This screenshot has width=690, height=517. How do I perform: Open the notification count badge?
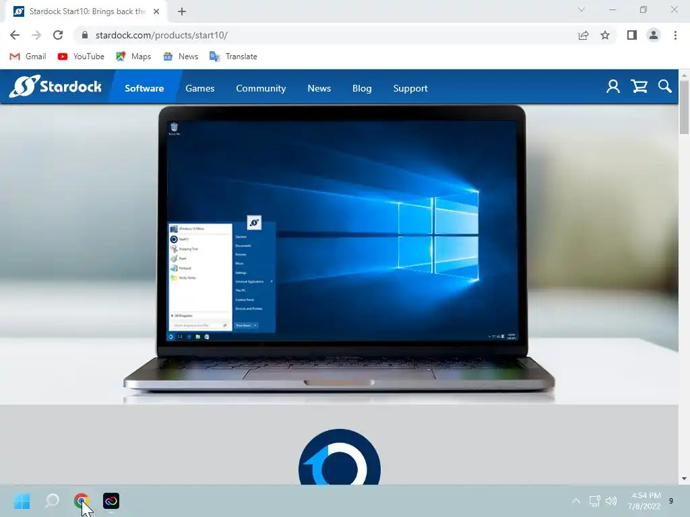(671, 501)
